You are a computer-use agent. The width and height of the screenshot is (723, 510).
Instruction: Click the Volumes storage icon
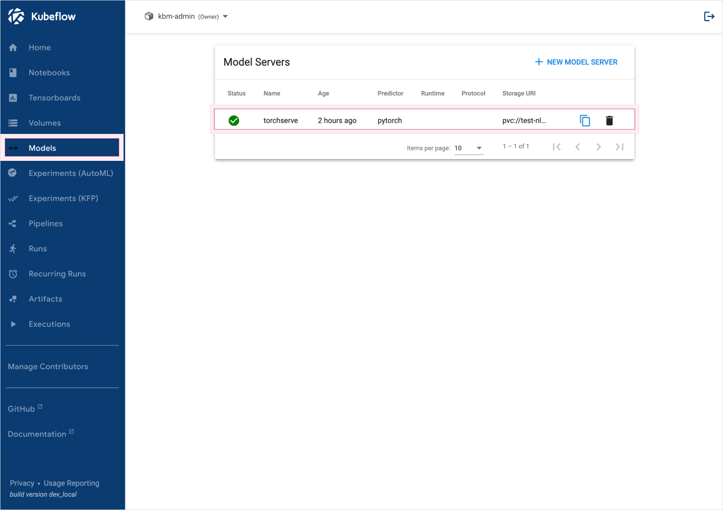[13, 123]
